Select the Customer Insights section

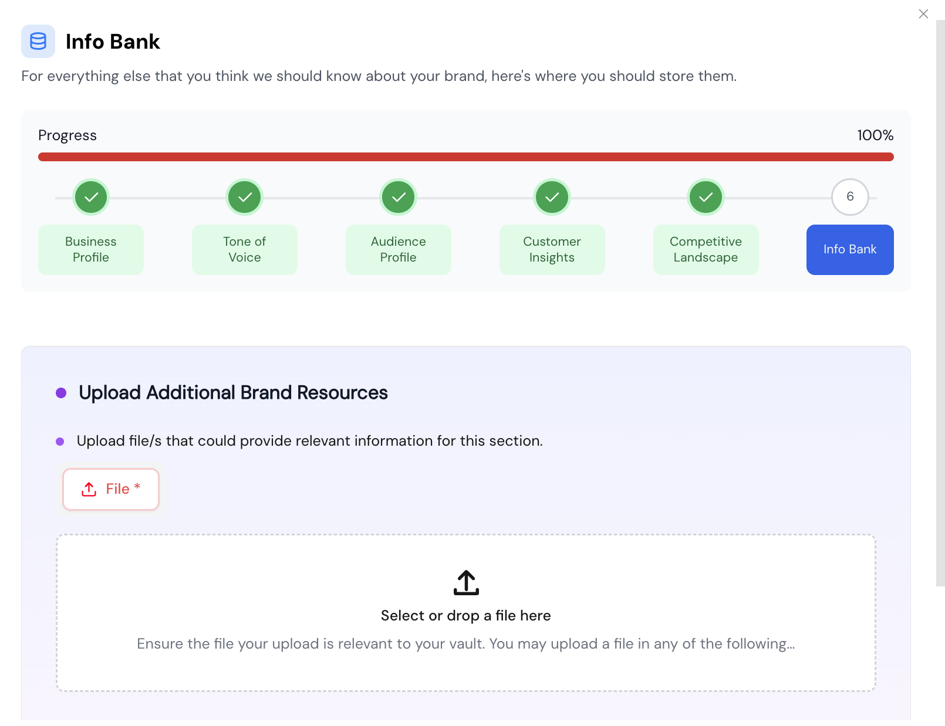click(552, 250)
